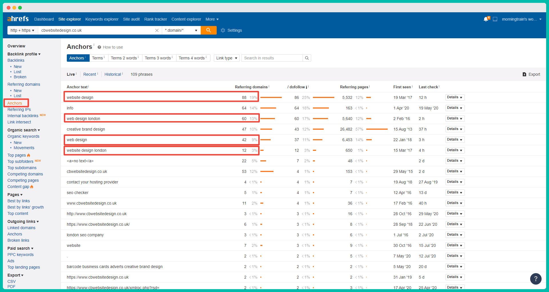Click the Export download icon
This screenshot has height=292, width=549.
coord(524,74)
